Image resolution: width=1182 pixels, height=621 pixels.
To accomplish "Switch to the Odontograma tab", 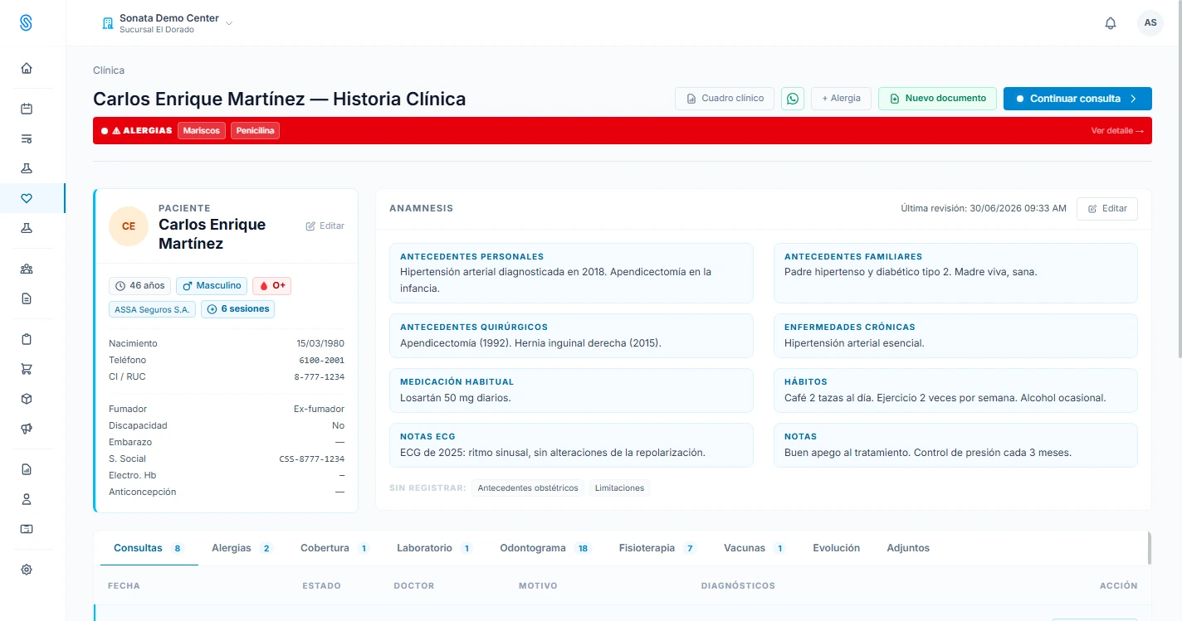I will 545,548.
